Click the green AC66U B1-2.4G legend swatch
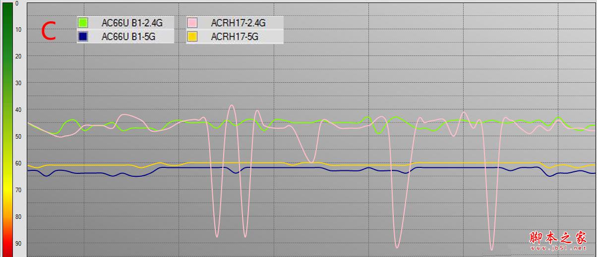 coord(83,23)
